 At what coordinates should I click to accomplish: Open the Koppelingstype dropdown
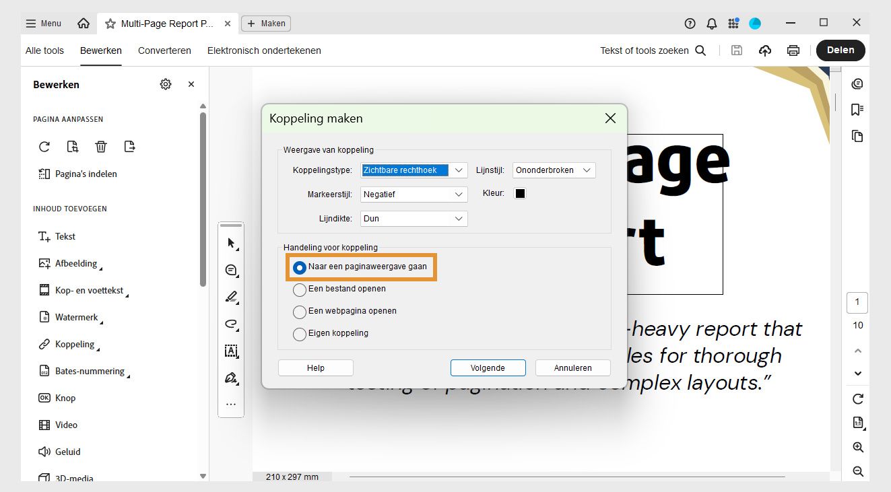point(414,170)
